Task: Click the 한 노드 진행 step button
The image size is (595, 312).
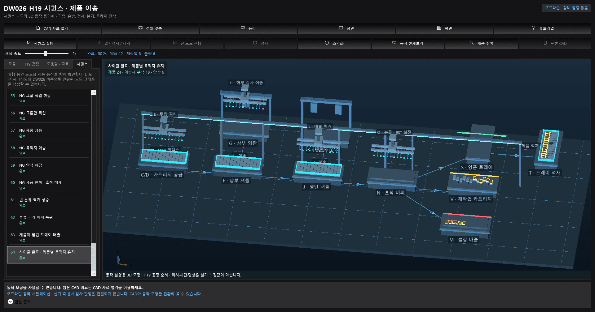Action: (187, 43)
